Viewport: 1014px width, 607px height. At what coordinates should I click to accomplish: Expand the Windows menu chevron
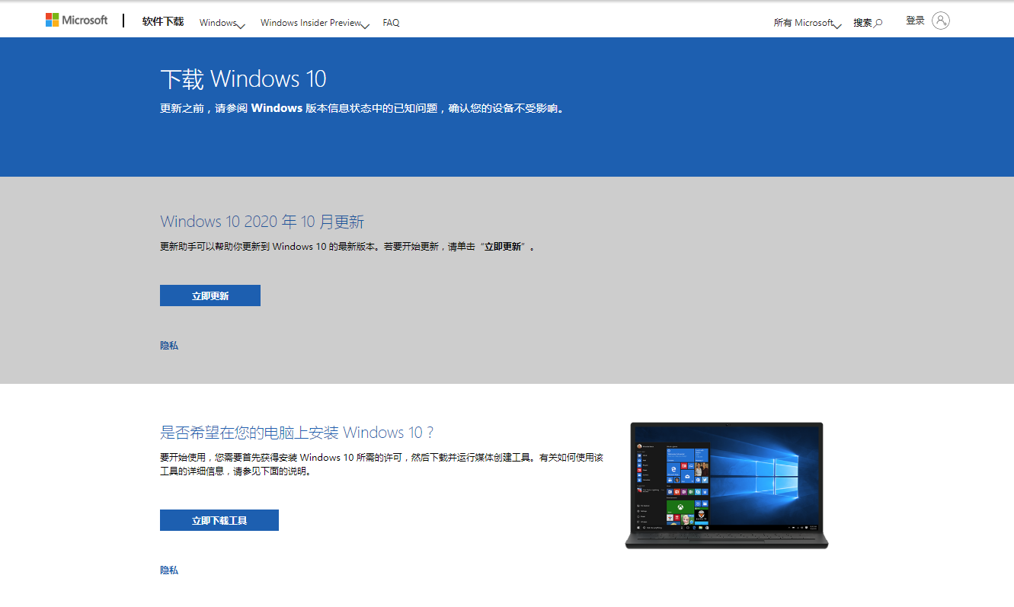[x=241, y=26]
